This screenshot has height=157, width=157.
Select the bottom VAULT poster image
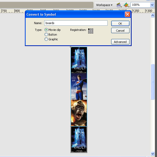(x=79, y=139)
